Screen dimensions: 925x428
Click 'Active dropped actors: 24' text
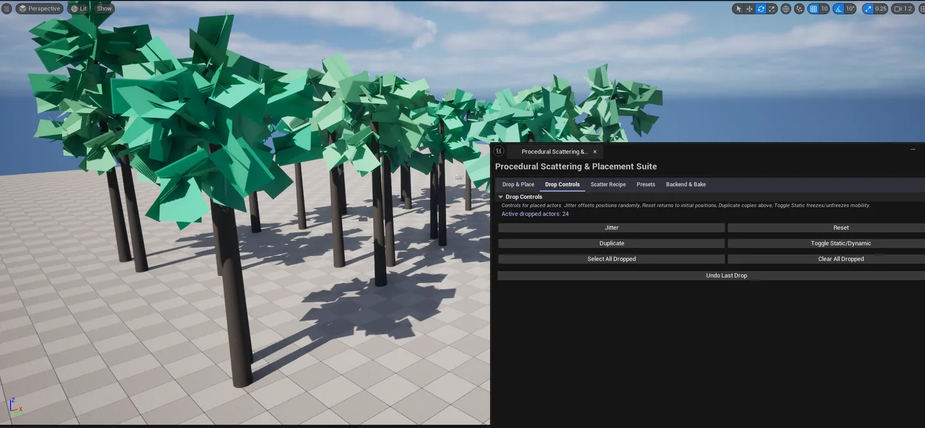535,214
